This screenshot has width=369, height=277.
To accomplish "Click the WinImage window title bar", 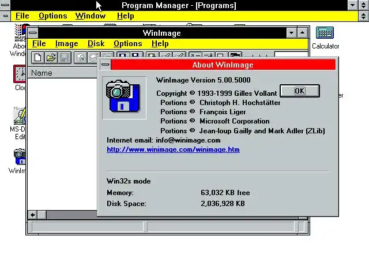I will (x=162, y=33).
